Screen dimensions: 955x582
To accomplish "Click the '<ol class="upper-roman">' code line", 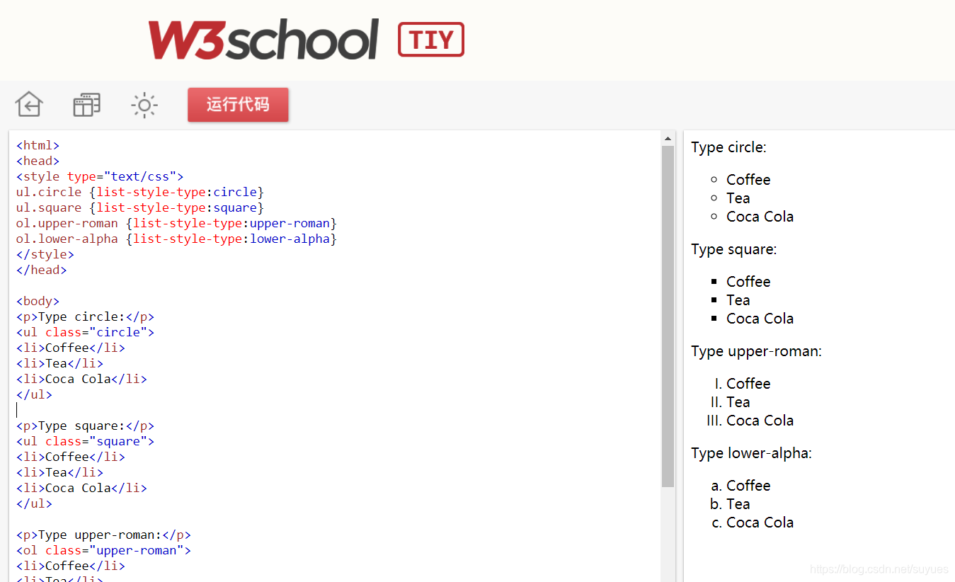I will coord(104,550).
